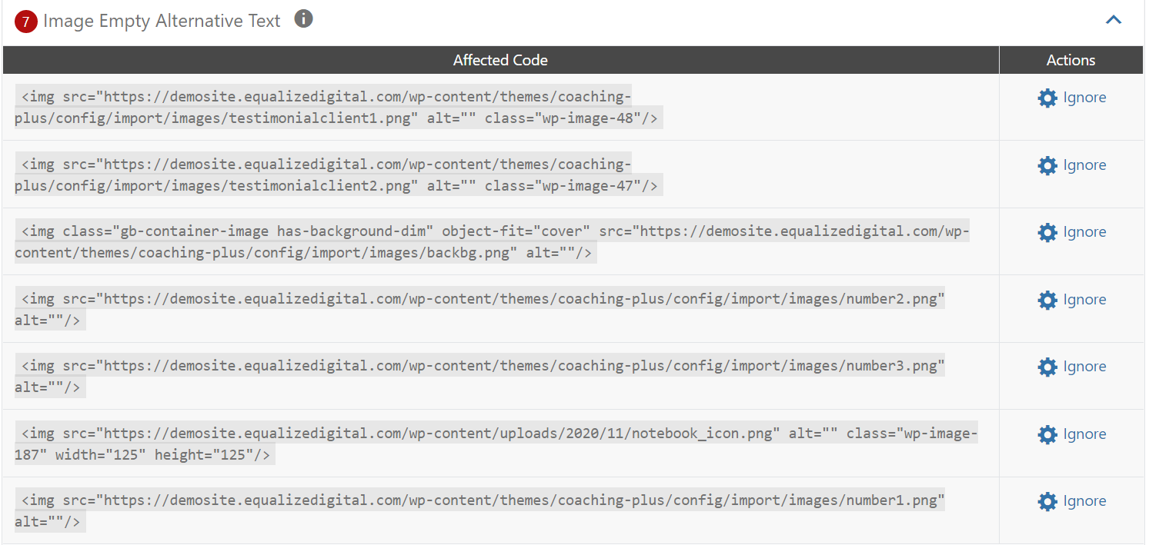Ignore the backbg.png image issue

(x=1085, y=232)
